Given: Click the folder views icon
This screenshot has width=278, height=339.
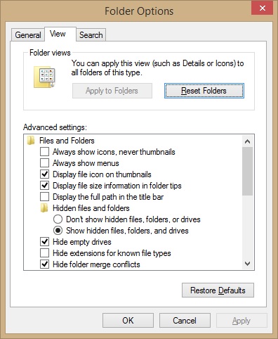Looking at the screenshot, I should (x=44, y=77).
